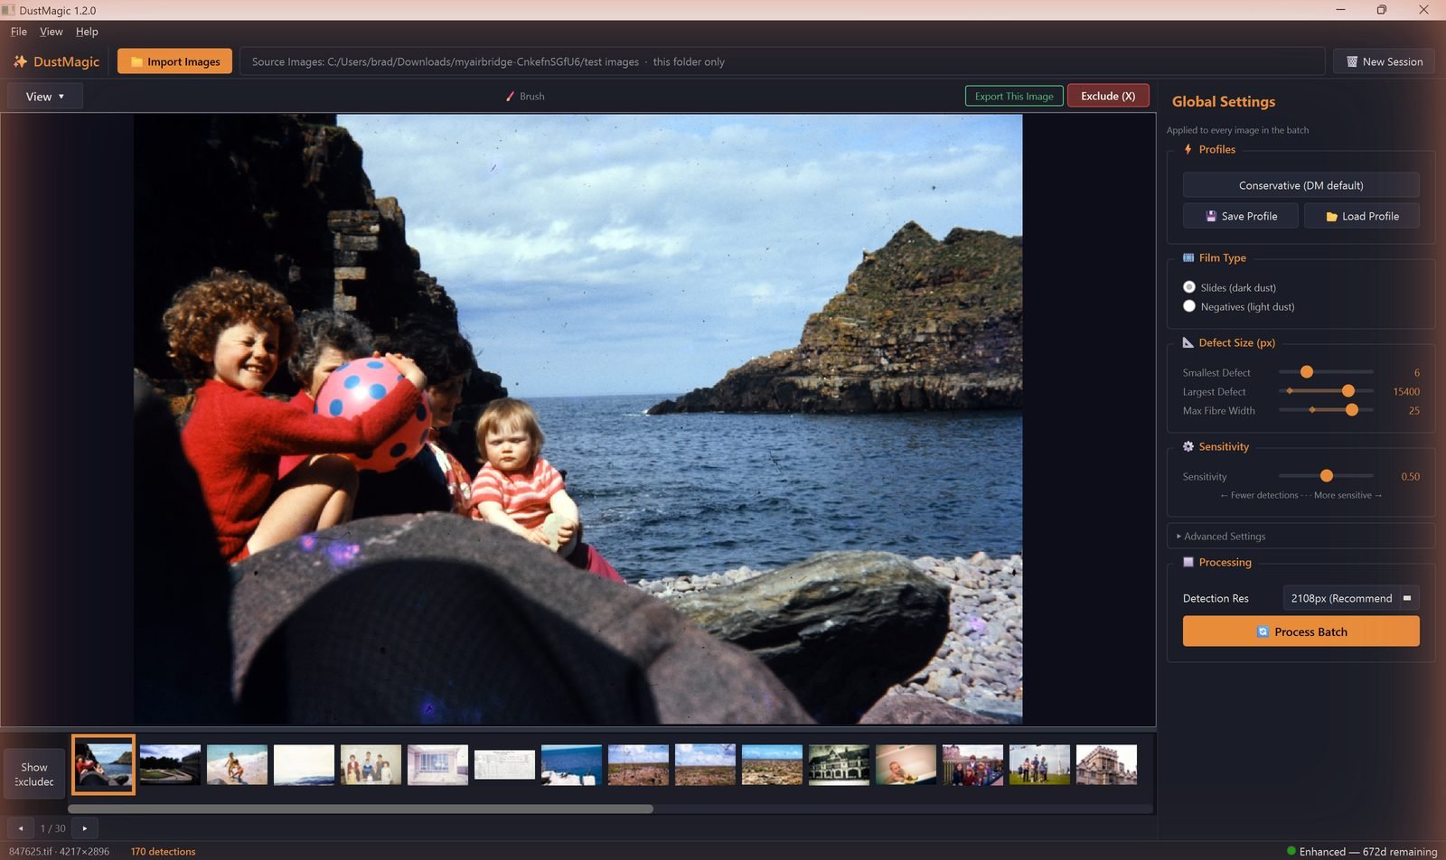Select Slides (dark dust) film type
The image size is (1446, 860).
tap(1189, 287)
